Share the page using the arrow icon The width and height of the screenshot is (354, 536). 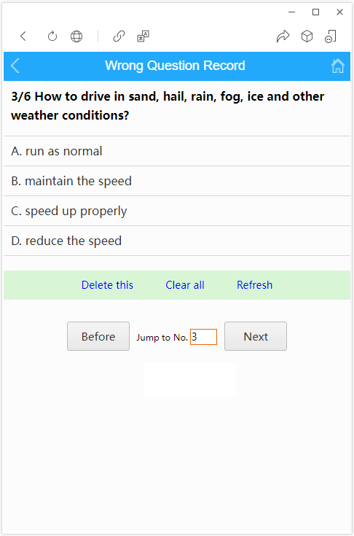[283, 36]
